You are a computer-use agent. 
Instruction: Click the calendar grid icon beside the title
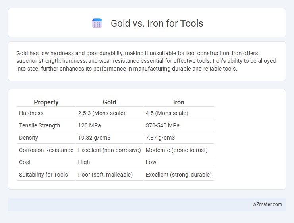pyautogui.click(x=97, y=23)
